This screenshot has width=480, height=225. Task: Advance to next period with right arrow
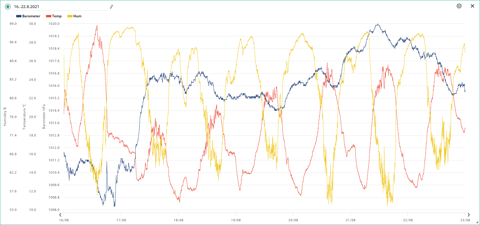pyautogui.click(x=468, y=215)
